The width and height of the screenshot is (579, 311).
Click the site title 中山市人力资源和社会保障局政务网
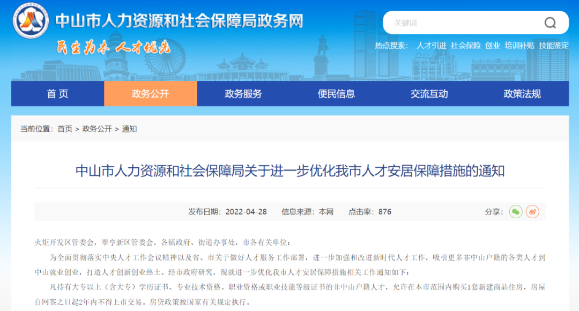pos(180,21)
